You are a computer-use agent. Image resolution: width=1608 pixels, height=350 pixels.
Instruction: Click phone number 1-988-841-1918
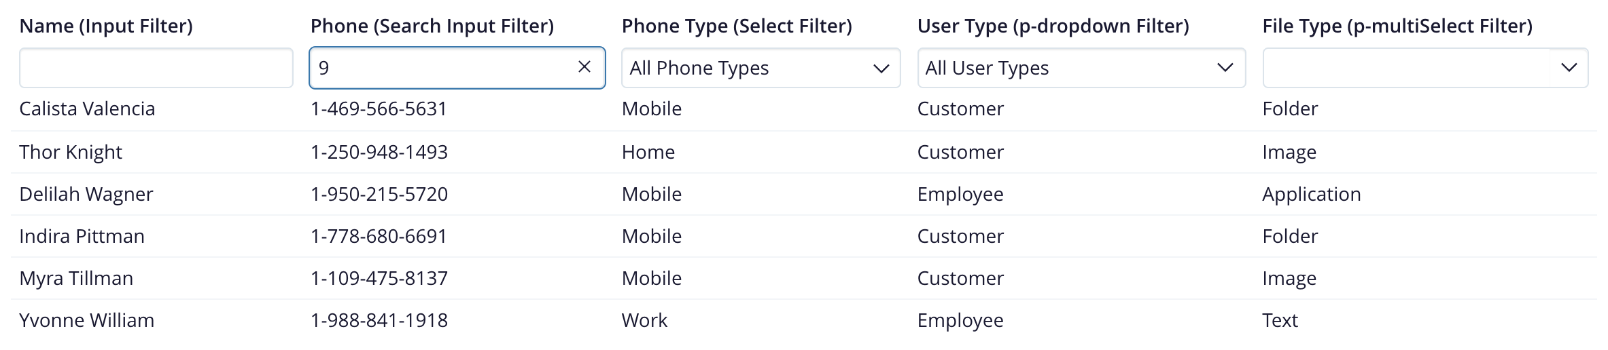(379, 321)
